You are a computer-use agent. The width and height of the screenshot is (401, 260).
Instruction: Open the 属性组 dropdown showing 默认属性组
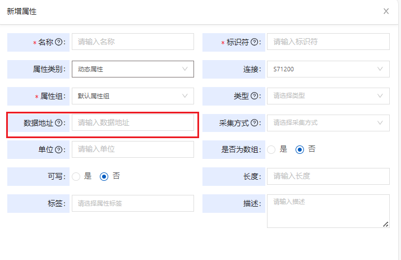(133, 96)
